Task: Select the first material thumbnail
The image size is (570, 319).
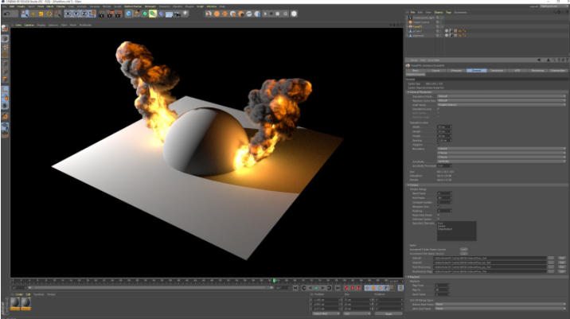Action: pyautogui.click(x=15, y=303)
